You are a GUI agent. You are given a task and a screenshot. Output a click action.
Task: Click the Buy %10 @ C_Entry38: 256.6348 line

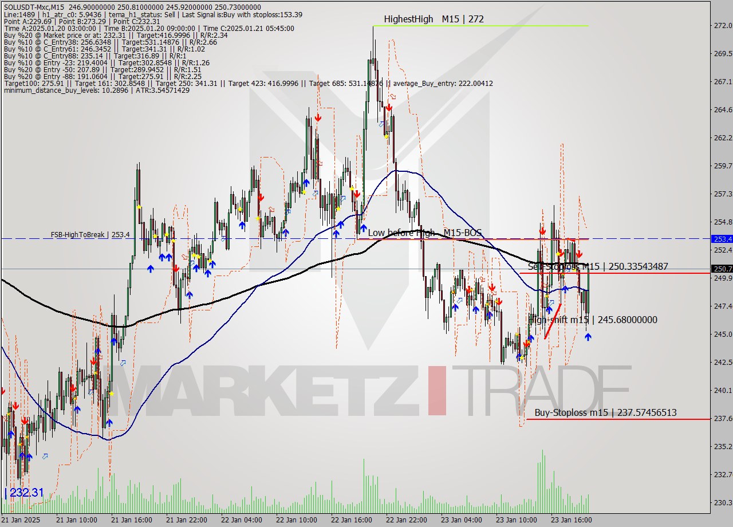[110, 42]
